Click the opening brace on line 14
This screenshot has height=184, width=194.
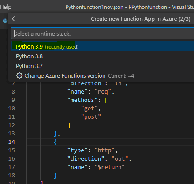pyautogui.click(x=55, y=142)
